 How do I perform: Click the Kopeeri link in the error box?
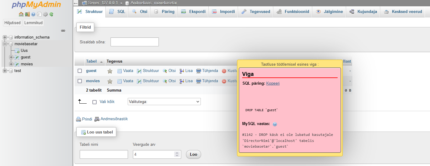273,83
